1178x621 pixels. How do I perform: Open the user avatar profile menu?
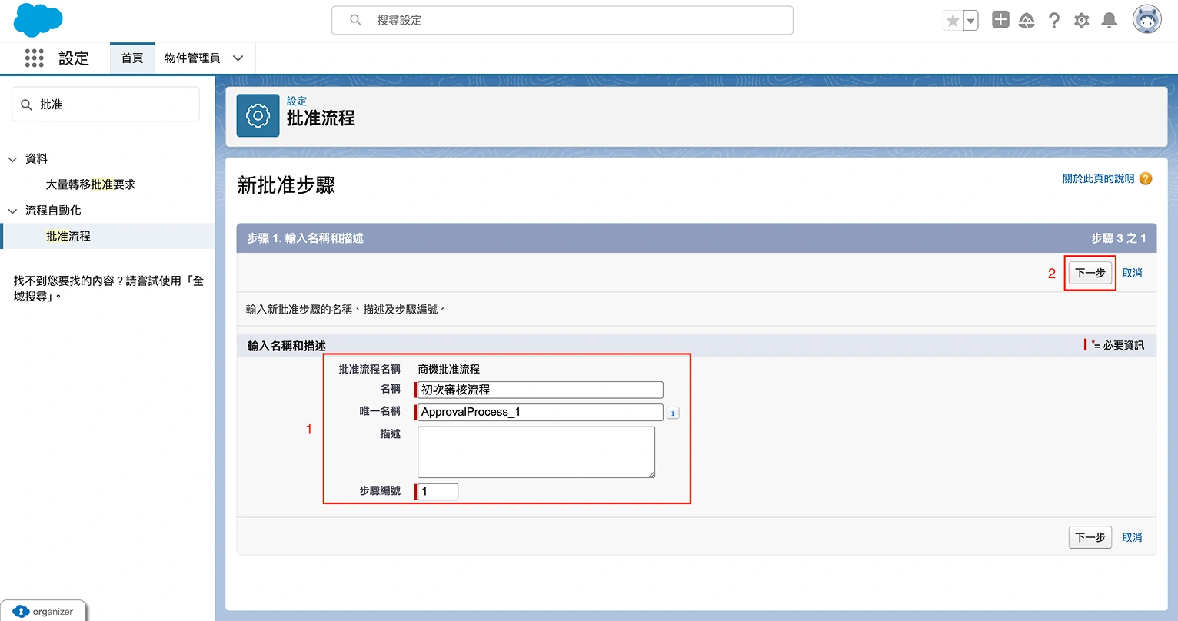1146,20
